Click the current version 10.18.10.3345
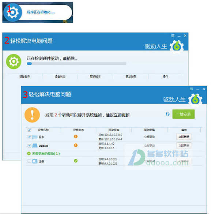Screen dimensions: 212x214 [x=110, y=135]
